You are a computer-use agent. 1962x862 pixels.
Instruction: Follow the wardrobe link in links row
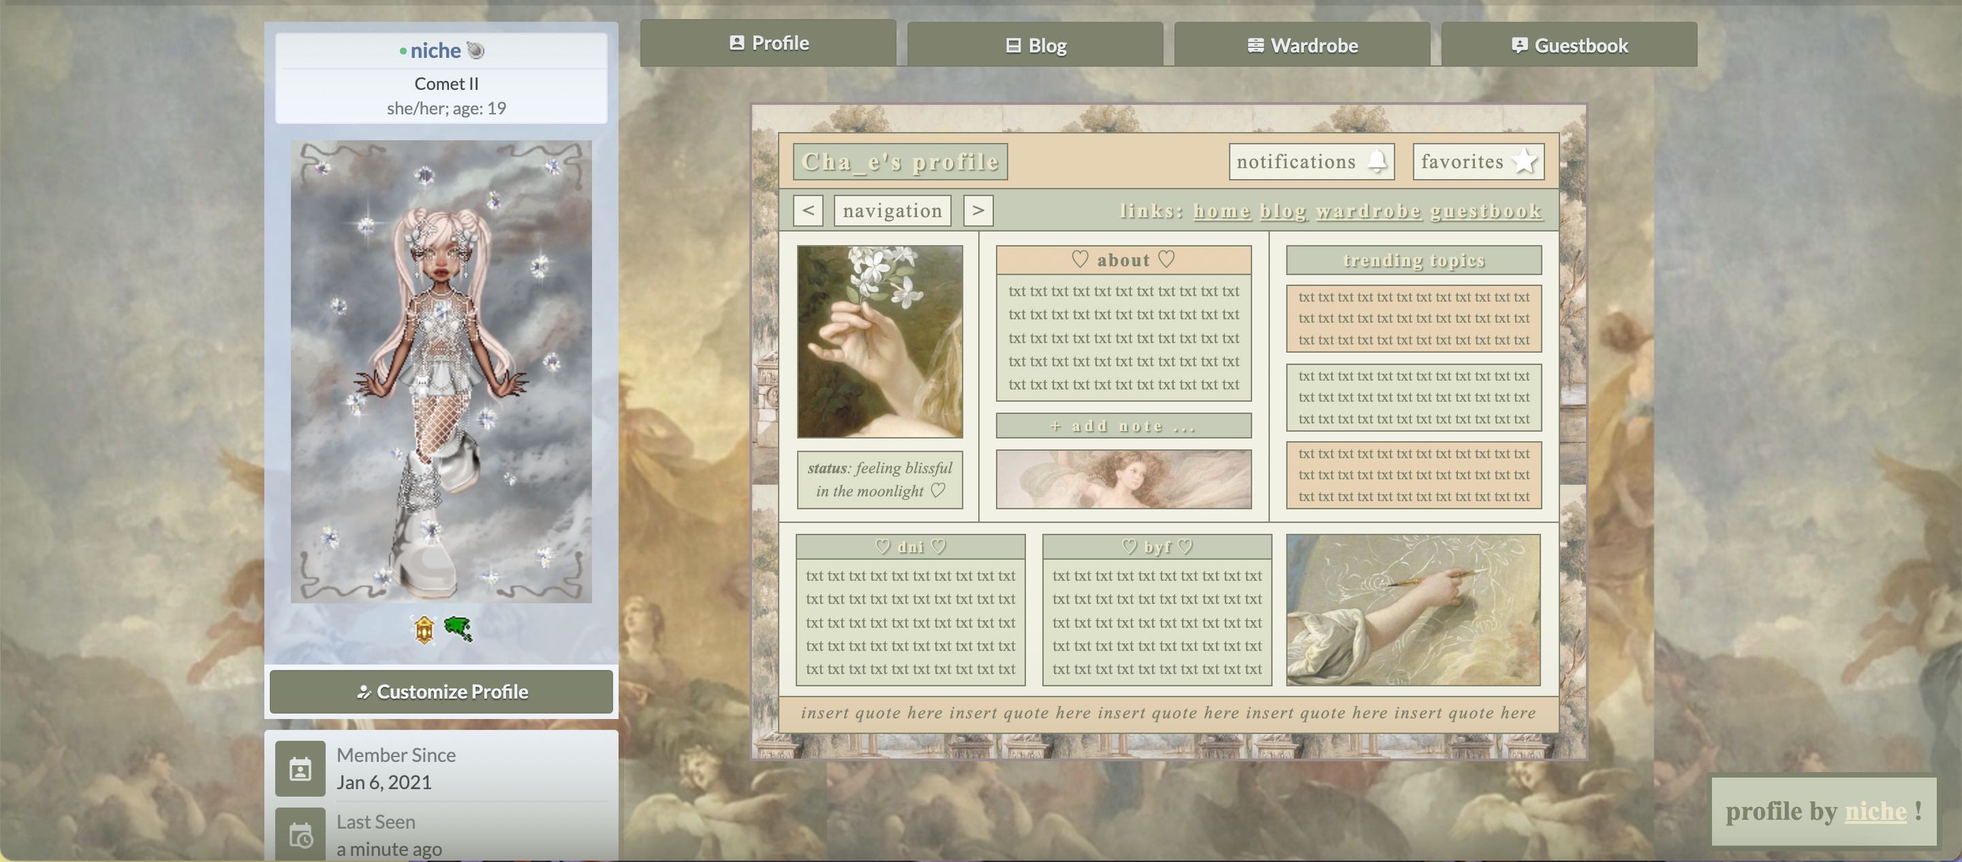tap(1369, 211)
